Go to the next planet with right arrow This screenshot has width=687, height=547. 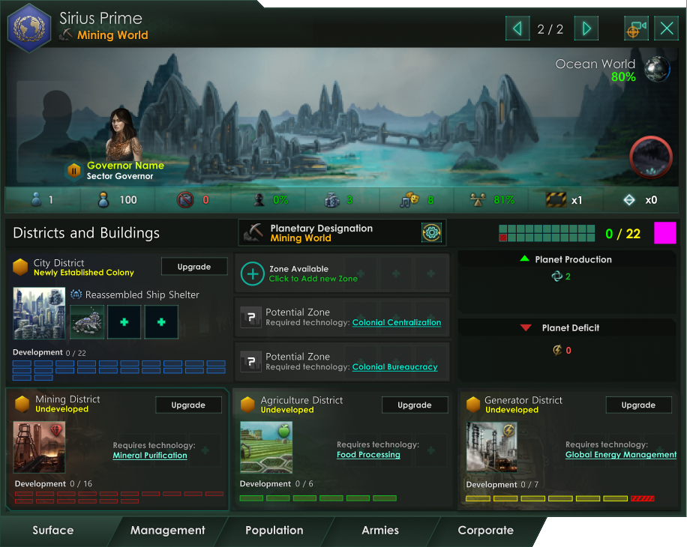(x=586, y=29)
